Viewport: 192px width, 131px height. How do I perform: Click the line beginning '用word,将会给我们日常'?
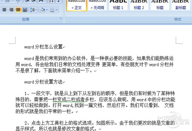coord(94,65)
